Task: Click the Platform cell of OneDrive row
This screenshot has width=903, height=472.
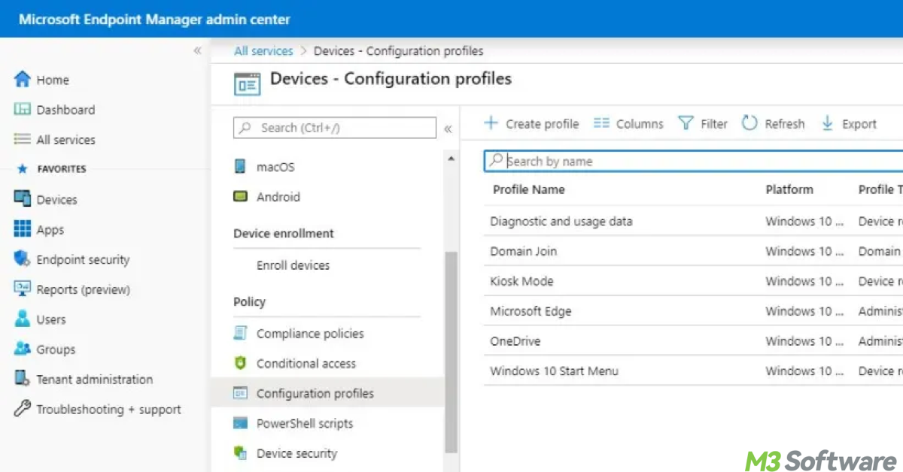Action: pyautogui.click(x=804, y=341)
